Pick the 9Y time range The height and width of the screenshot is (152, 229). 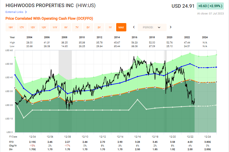66,27
